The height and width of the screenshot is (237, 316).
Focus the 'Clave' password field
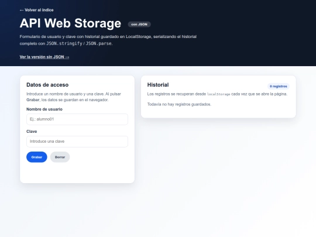(77, 142)
